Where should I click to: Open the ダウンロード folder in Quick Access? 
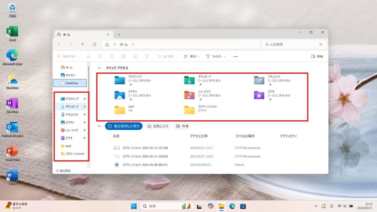click(202, 80)
